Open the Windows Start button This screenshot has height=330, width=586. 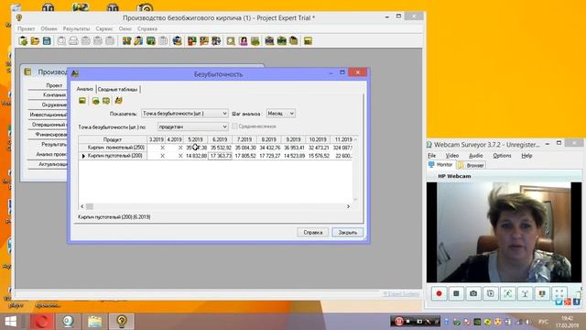pos(10,321)
